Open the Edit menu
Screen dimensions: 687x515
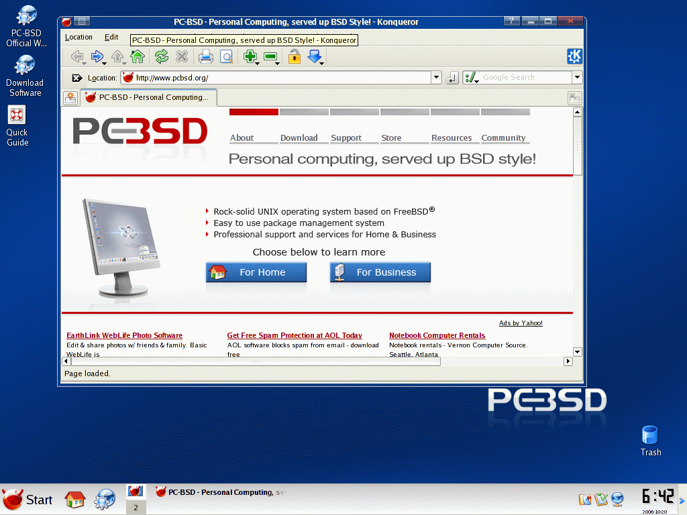click(x=111, y=38)
